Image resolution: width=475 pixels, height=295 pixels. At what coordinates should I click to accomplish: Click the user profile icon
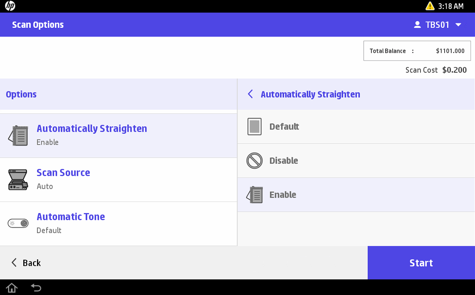point(417,25)
